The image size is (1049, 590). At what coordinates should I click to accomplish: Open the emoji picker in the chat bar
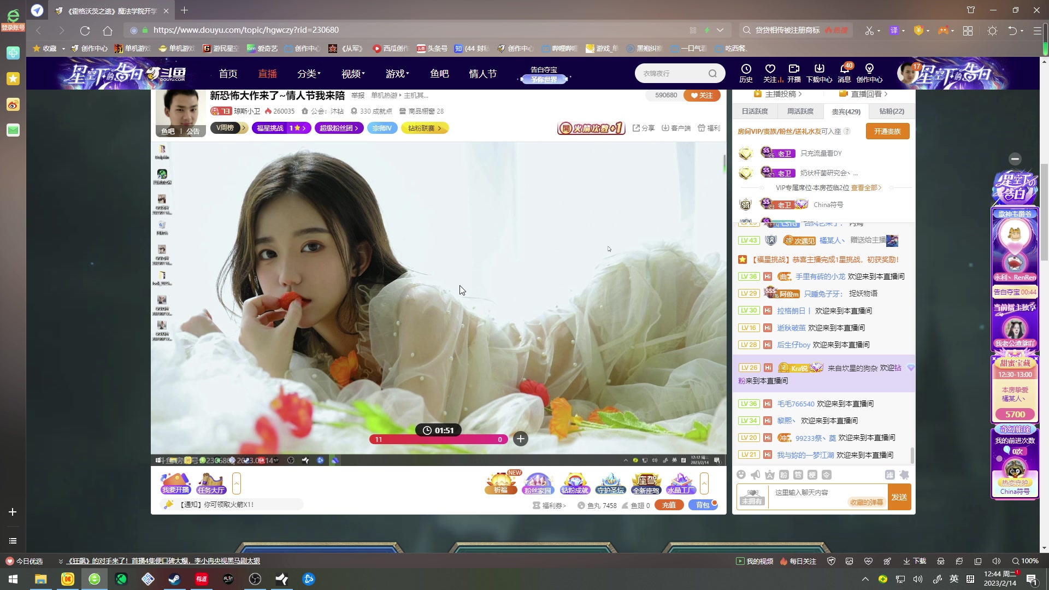tap(741, 475)
